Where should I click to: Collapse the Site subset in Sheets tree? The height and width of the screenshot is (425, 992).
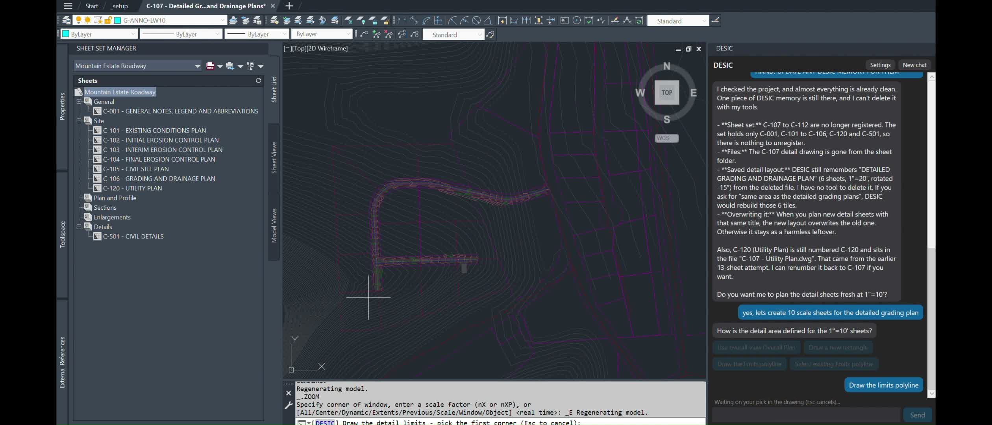tap(79, 121)
